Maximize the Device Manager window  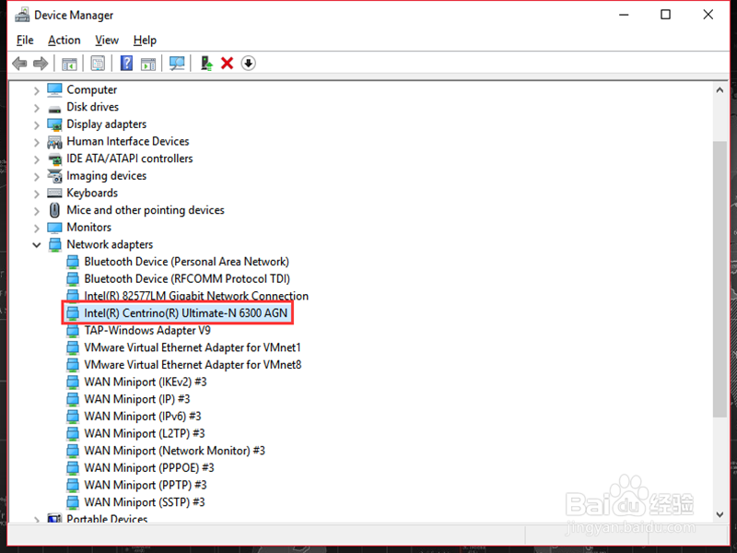pyautogui.click(x=665, y=15)
